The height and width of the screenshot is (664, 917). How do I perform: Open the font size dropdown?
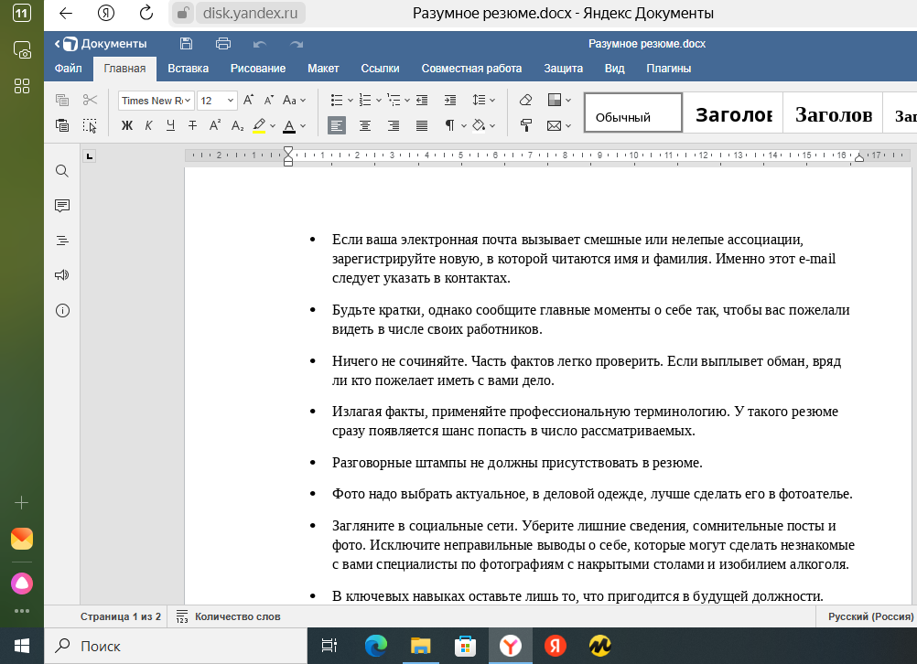231,101
